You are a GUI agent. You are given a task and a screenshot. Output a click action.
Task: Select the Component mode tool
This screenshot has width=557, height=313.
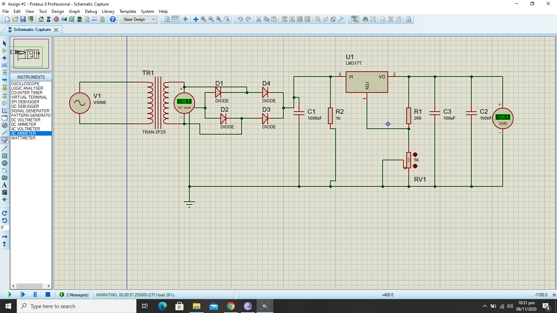[x=5, y=51]
